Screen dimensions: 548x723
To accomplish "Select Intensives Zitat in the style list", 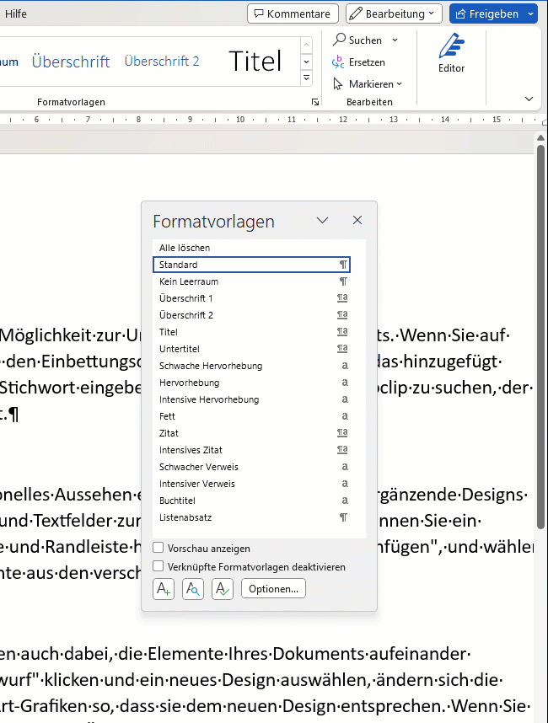I will (191, 450).
